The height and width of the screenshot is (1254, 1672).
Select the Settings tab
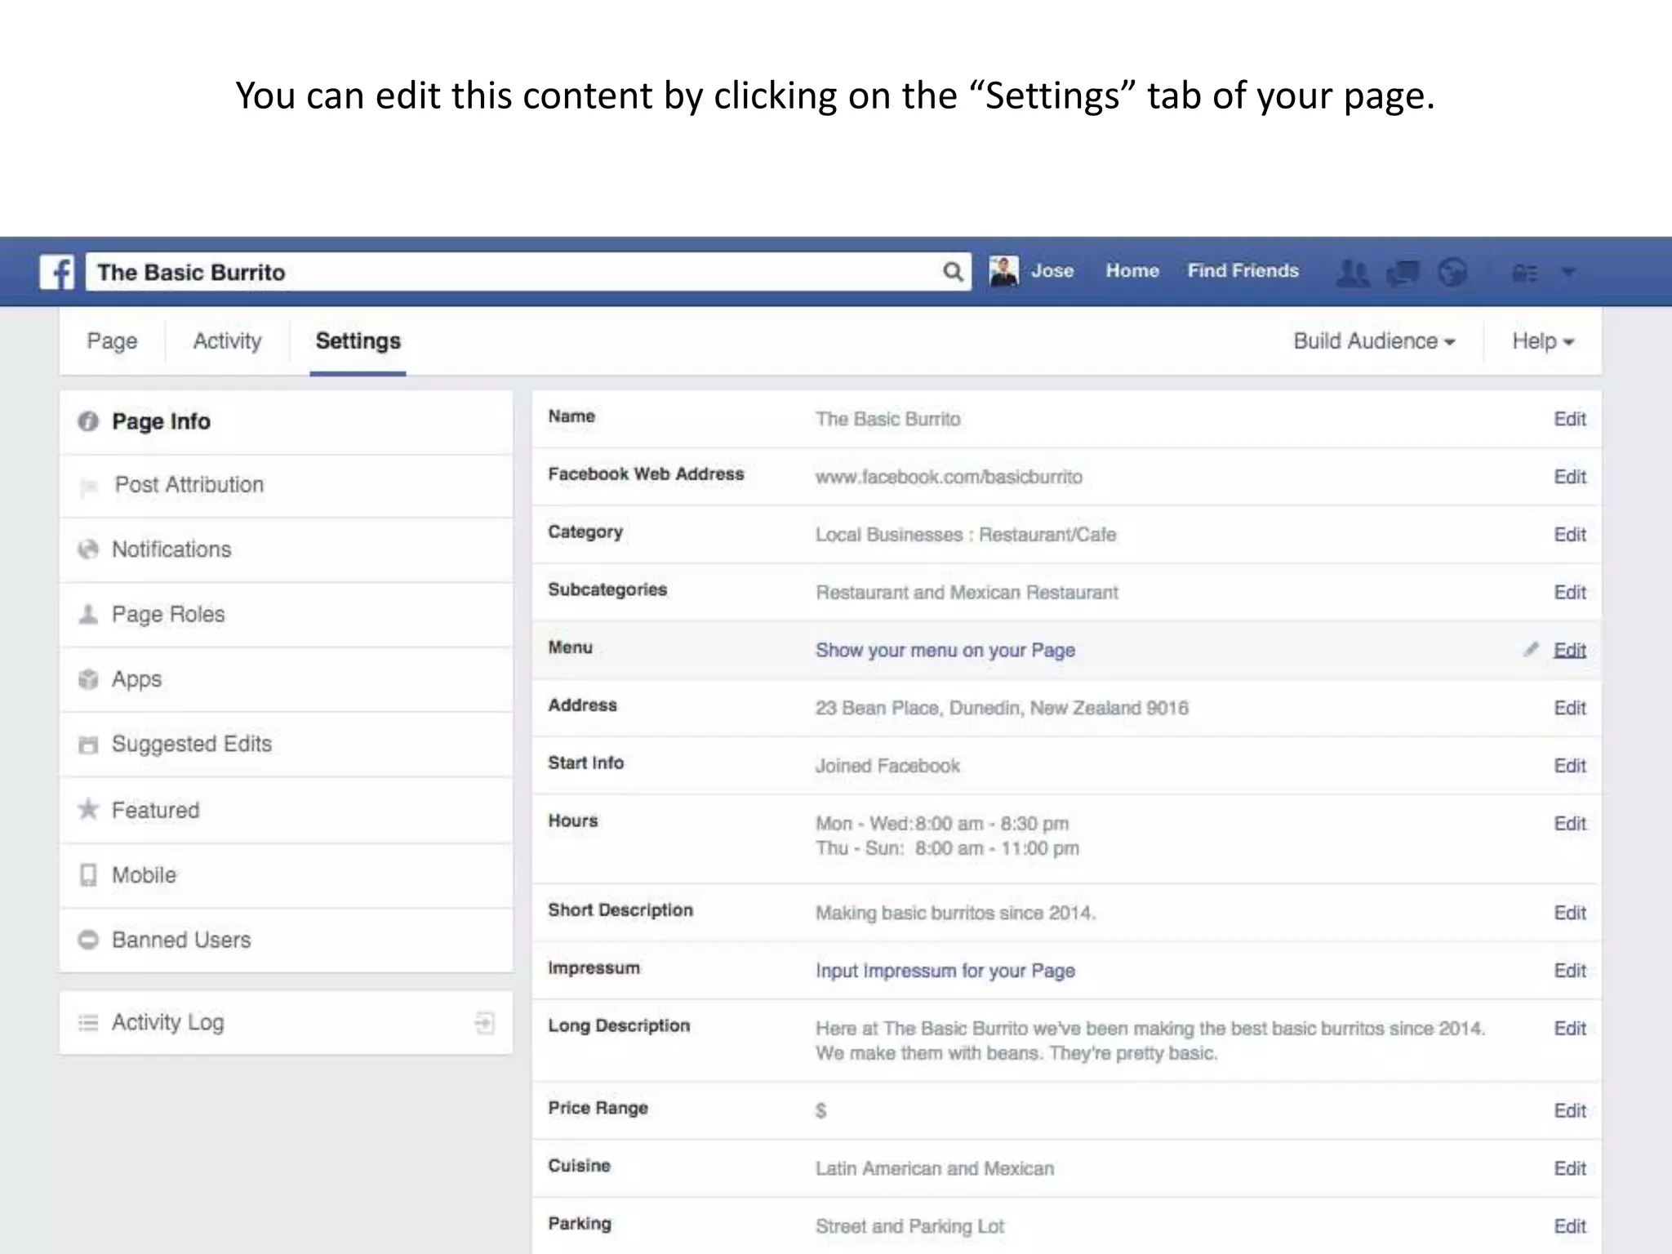point(358,341)
